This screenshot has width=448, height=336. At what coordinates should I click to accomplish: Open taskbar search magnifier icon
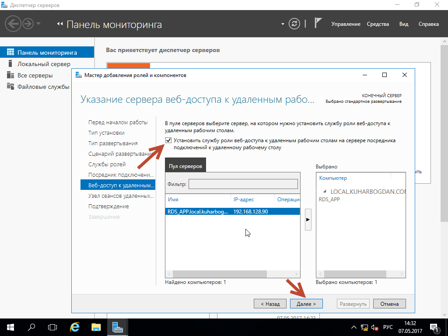31,327
